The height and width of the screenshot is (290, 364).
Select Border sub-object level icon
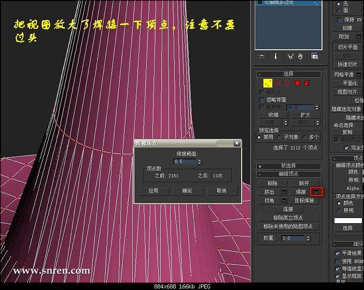(287, 83)
